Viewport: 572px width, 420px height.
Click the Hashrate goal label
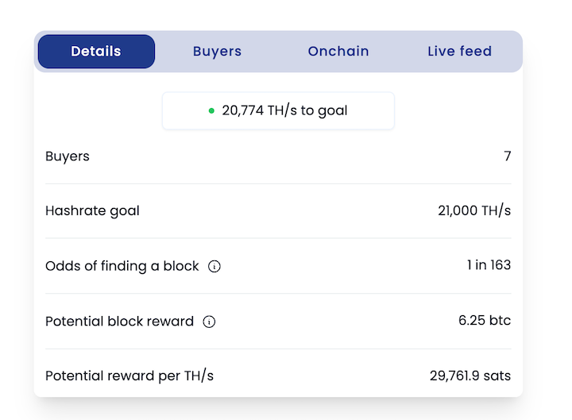pos(92,211)
